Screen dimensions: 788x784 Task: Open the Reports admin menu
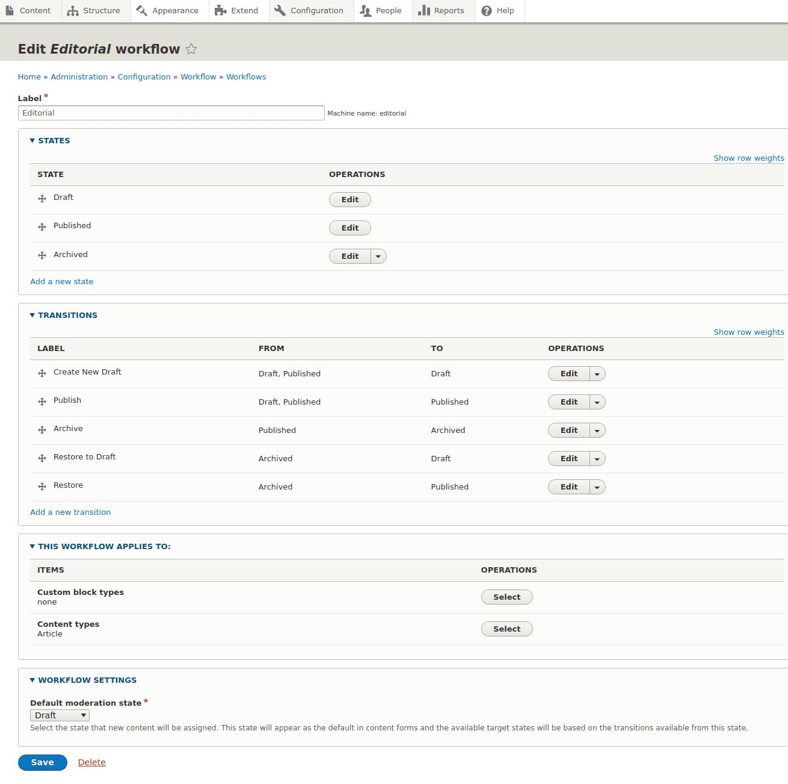click(x=442, y=11)
